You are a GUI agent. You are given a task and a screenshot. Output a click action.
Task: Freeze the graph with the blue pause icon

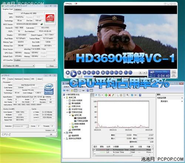pos(132,95)
